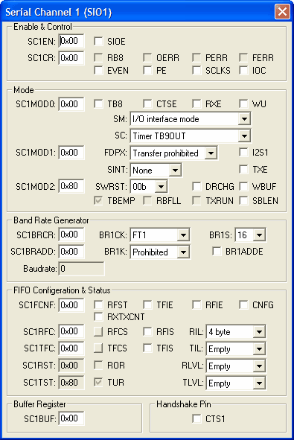Tick the BR1ADDE checkbox
Image resolution: width=294 pixels, height=440 pixels.
[x=217, y=251]
